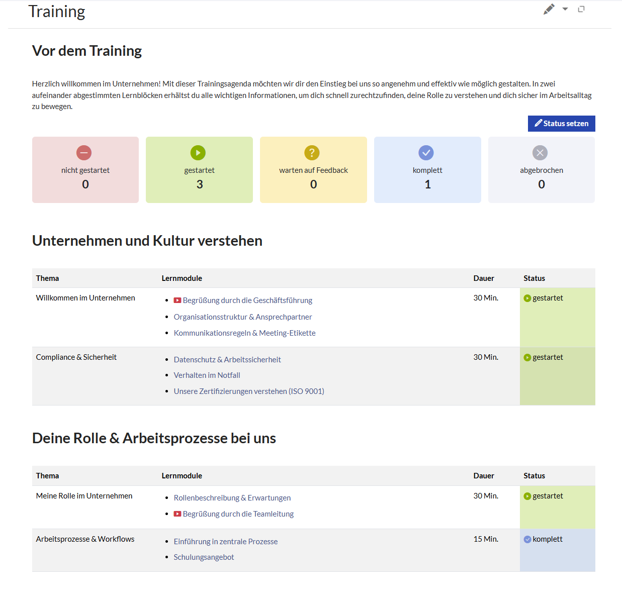The width and height of the screenshot is (622, 604).
Task: Open 'Begrüßung durch die Geschäftsführung' video link
Action: [x=247, y=300]
